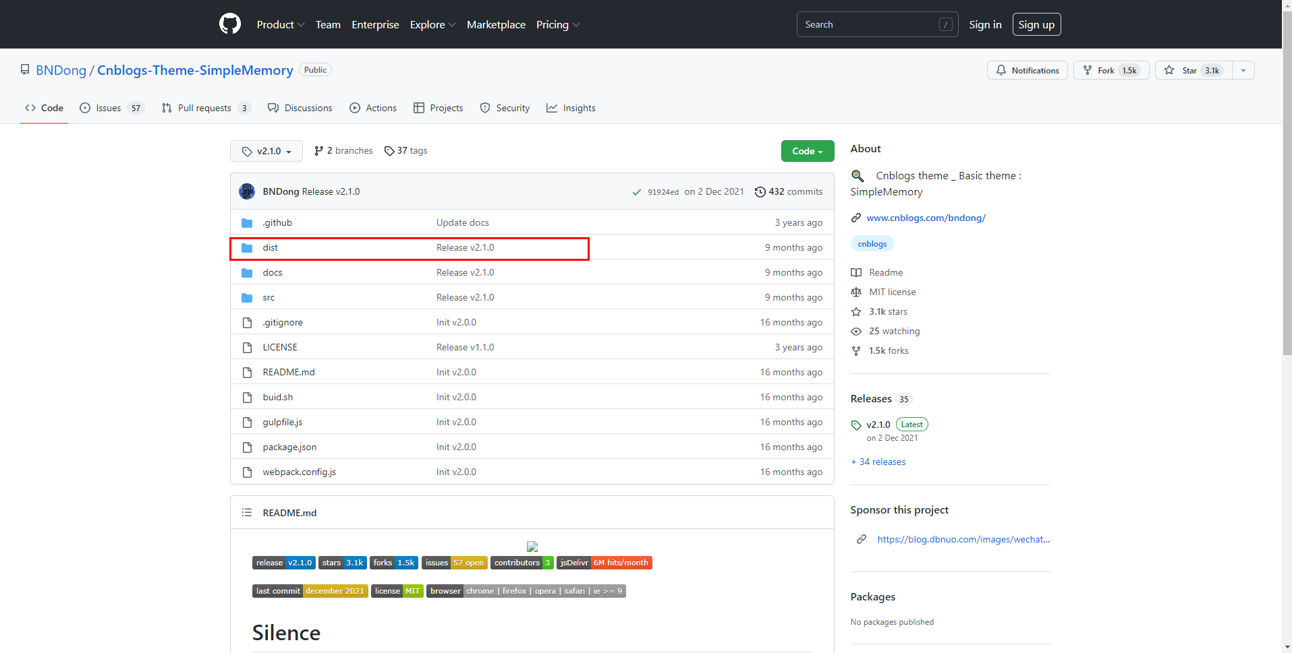
Task: Click the README.md file icon in file list
Action: pyautogui.click(x=247, y=373)
